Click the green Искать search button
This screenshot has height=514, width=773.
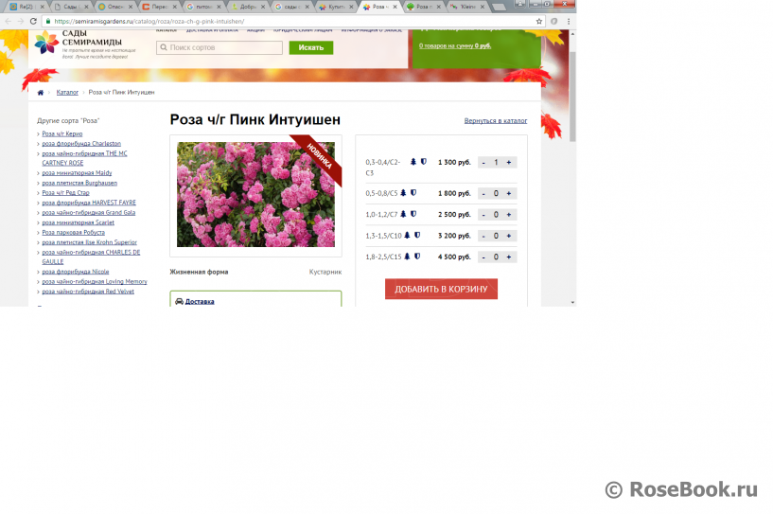(311, 47)
